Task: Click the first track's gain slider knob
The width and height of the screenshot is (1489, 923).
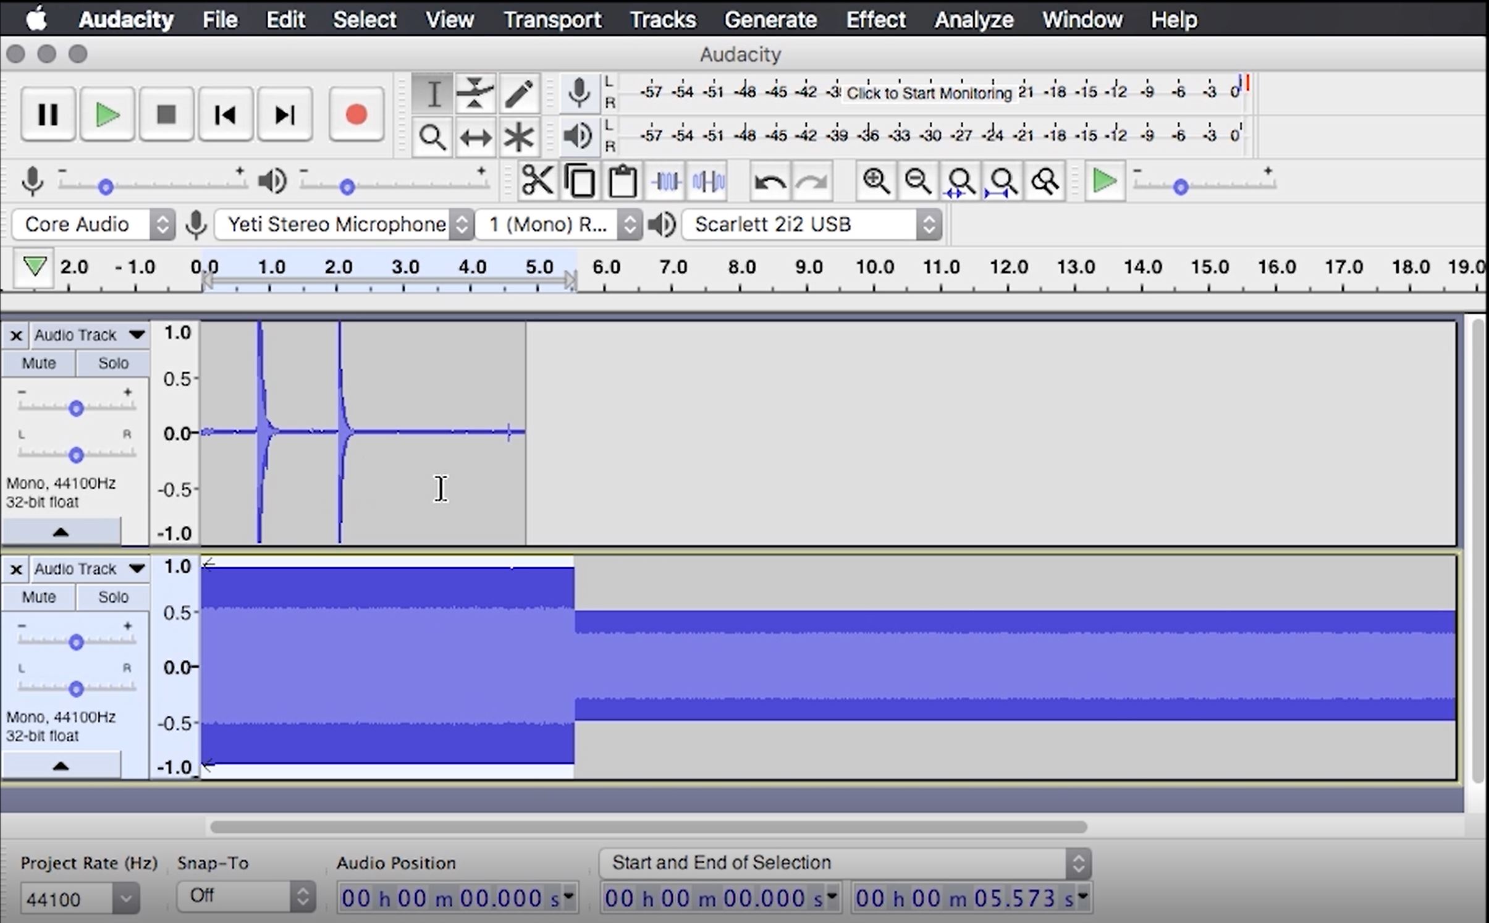Action: coord(76,408)
